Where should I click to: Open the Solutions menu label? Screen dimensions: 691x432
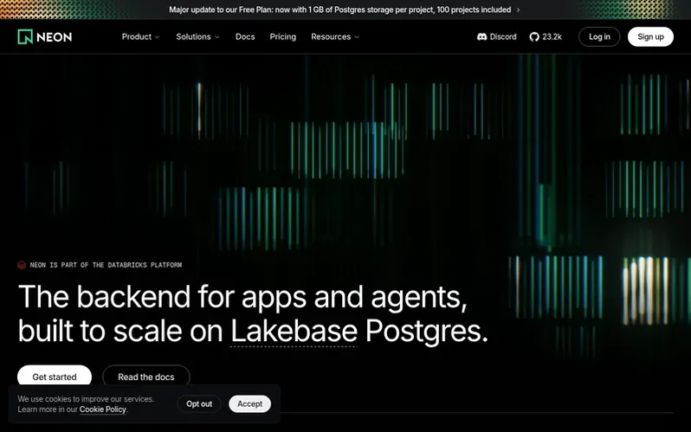click(193, 36)
